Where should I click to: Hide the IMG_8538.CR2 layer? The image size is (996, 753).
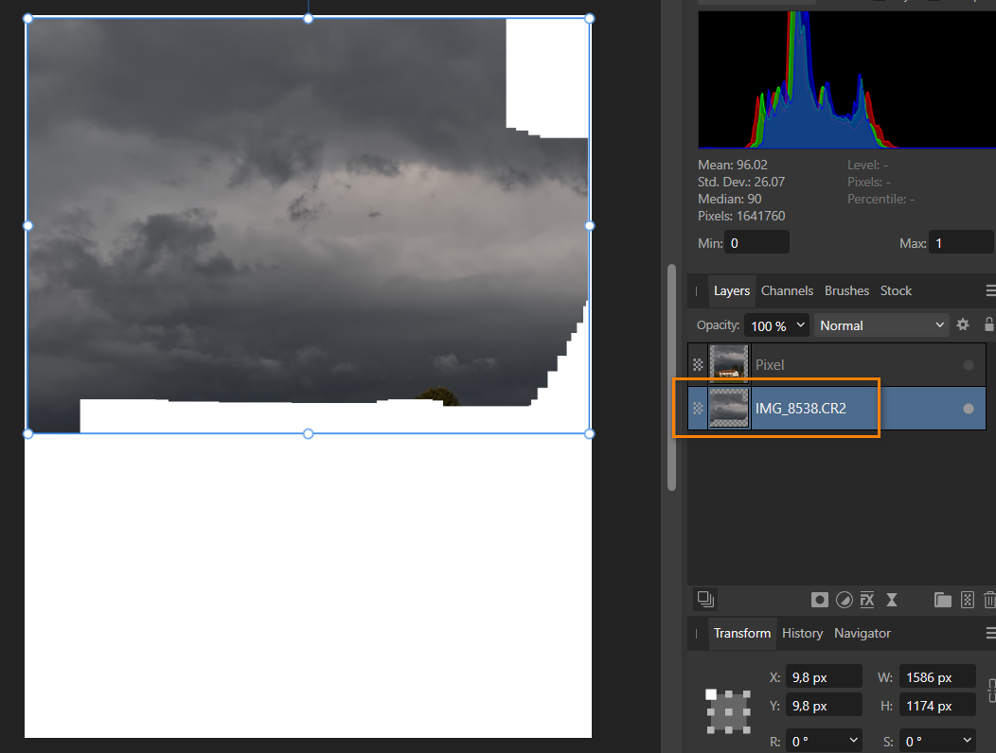click(x=968, y=408)
